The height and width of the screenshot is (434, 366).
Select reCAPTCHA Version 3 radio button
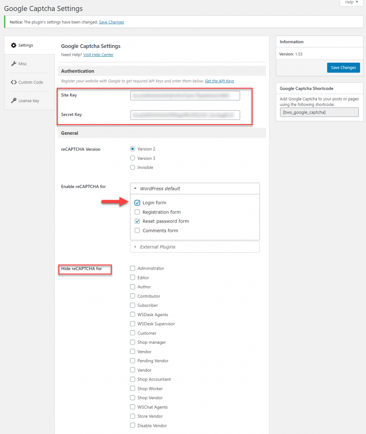click(133, 158)
